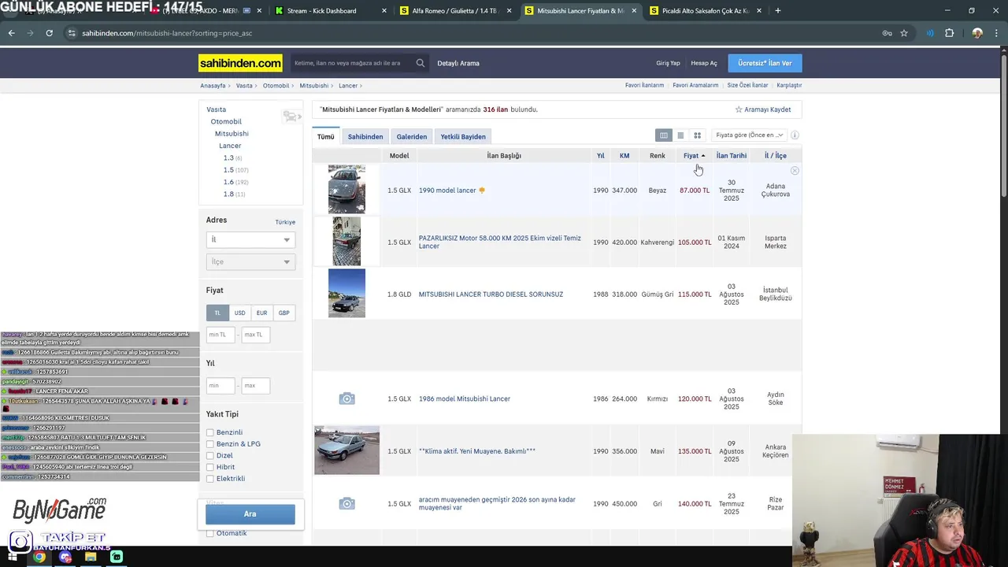Image resolution: width=1008 pixels, height=567 pixels.
Task: Reload the sahibinden page
Action: [x=49, y=33]
